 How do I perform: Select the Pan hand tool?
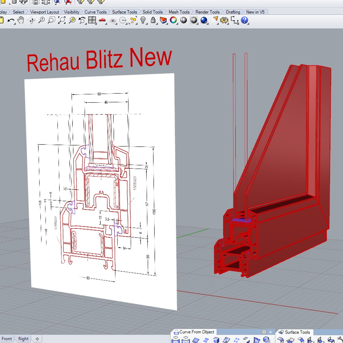click(x=21, y=20)
